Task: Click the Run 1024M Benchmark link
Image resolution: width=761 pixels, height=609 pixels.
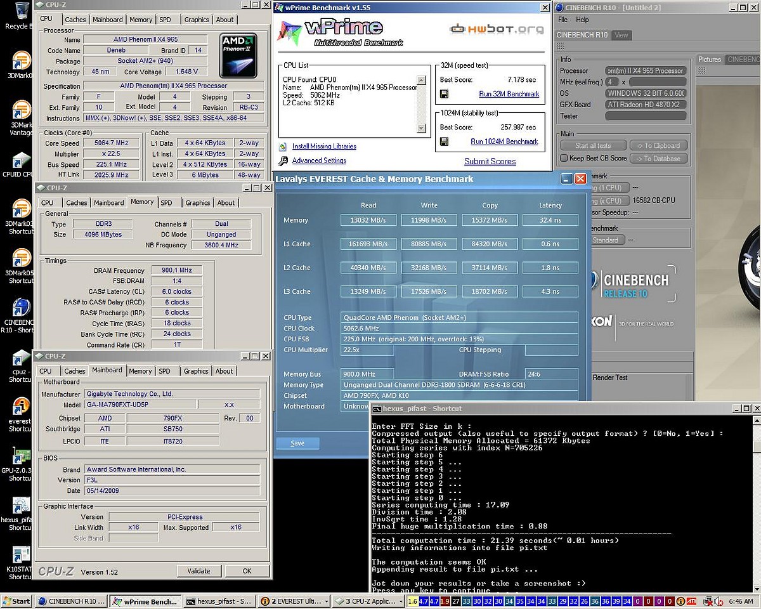Action: coord(504,141)
